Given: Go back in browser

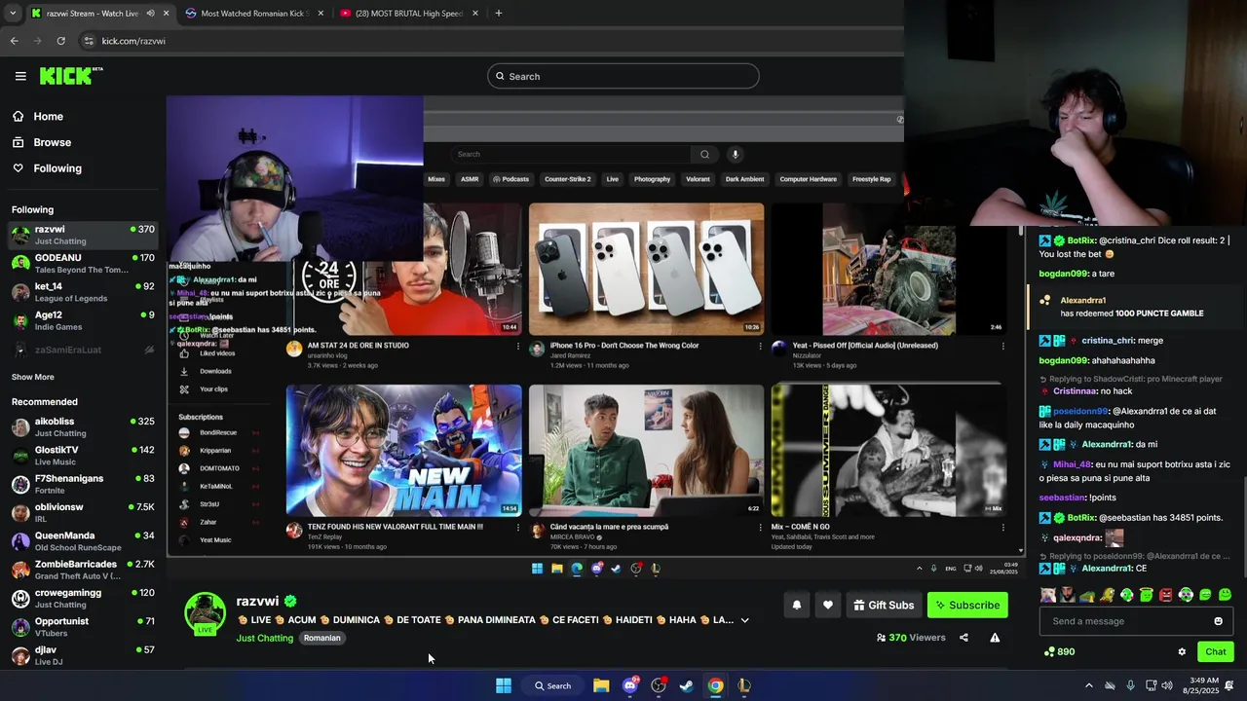Looking at the screenshot, I should pyautogui.click(x=14, y=41).
